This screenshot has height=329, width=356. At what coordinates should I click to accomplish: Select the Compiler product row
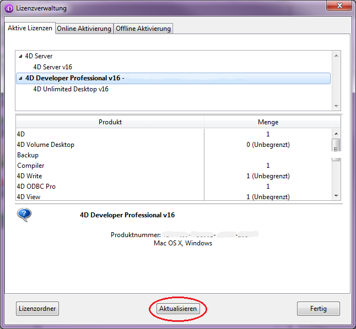(174, 166)
